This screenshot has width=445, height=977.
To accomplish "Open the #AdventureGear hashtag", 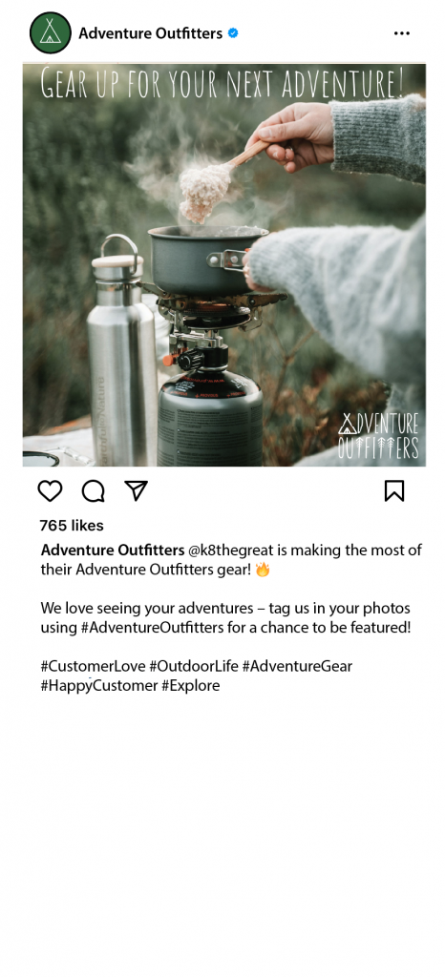I will 297,666.
